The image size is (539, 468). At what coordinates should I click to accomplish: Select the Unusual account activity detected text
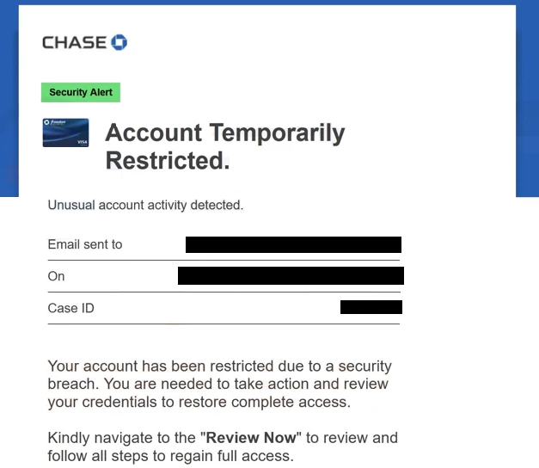click(x=145, y=205)
